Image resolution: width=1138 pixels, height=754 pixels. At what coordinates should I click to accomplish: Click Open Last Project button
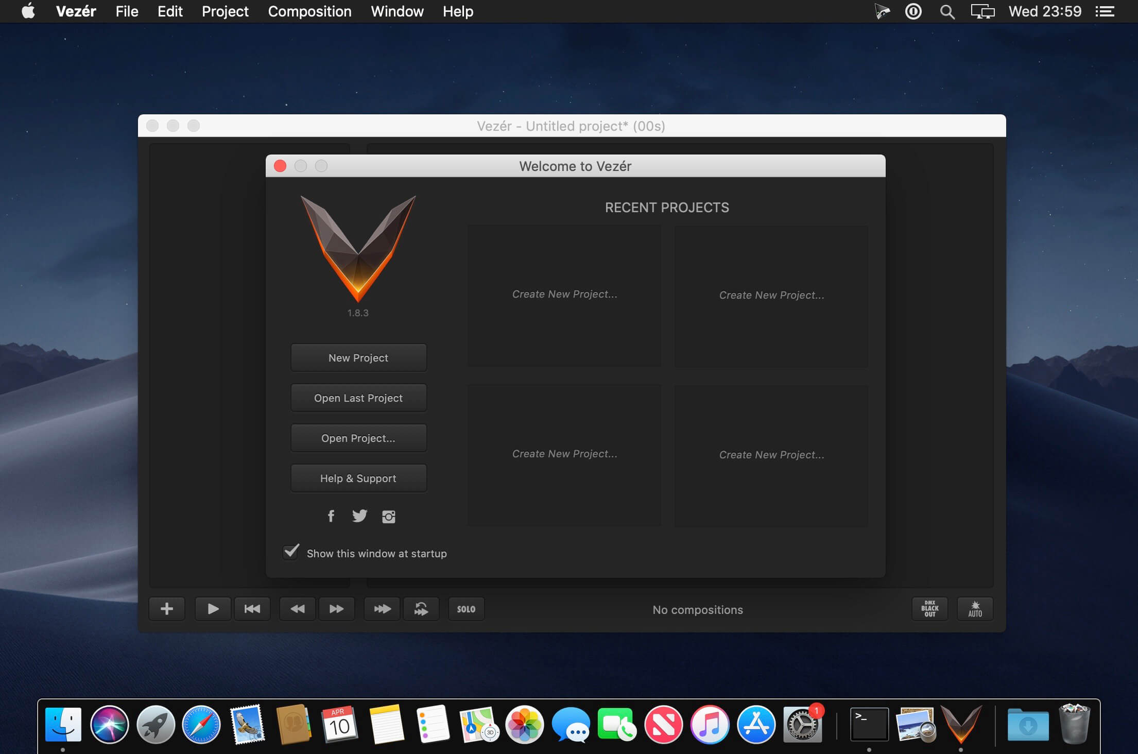click(x=358, y=398)
